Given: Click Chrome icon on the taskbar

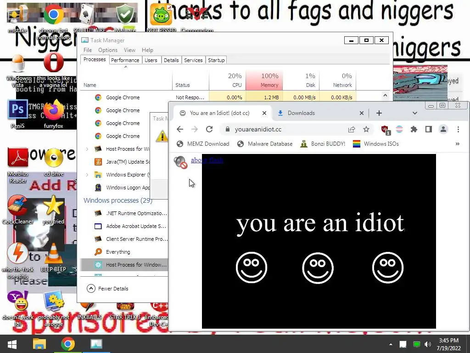Looking at the screenshot, I should (x=68, y=344).
